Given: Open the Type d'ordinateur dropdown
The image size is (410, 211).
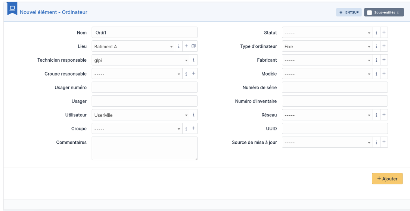Looking at the screenshot, I should [327, 46].
